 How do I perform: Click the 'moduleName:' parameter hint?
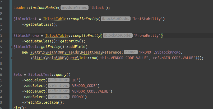(x=75, y=8)
